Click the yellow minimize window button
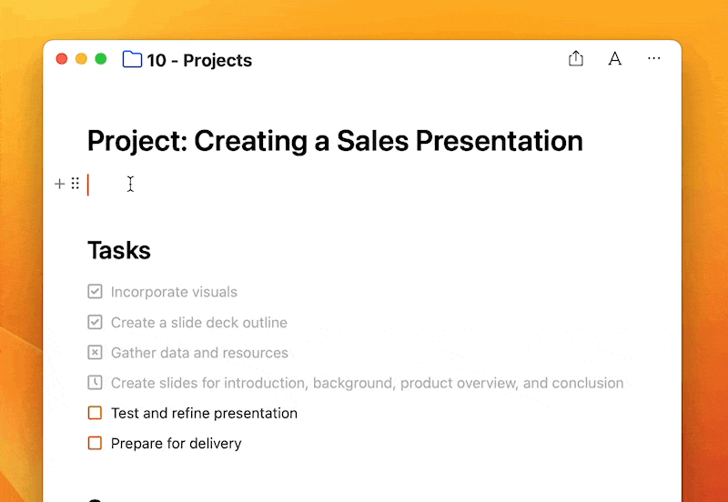 (81, 59)
